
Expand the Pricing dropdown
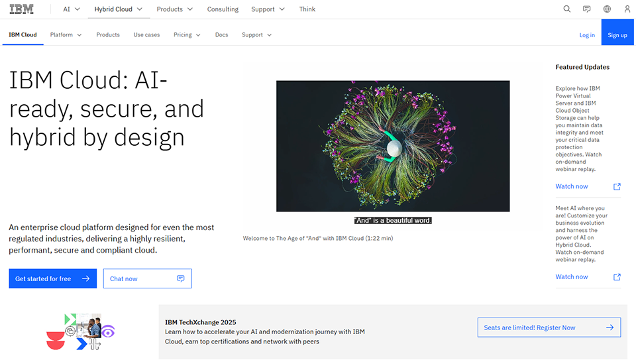point(187,35)
